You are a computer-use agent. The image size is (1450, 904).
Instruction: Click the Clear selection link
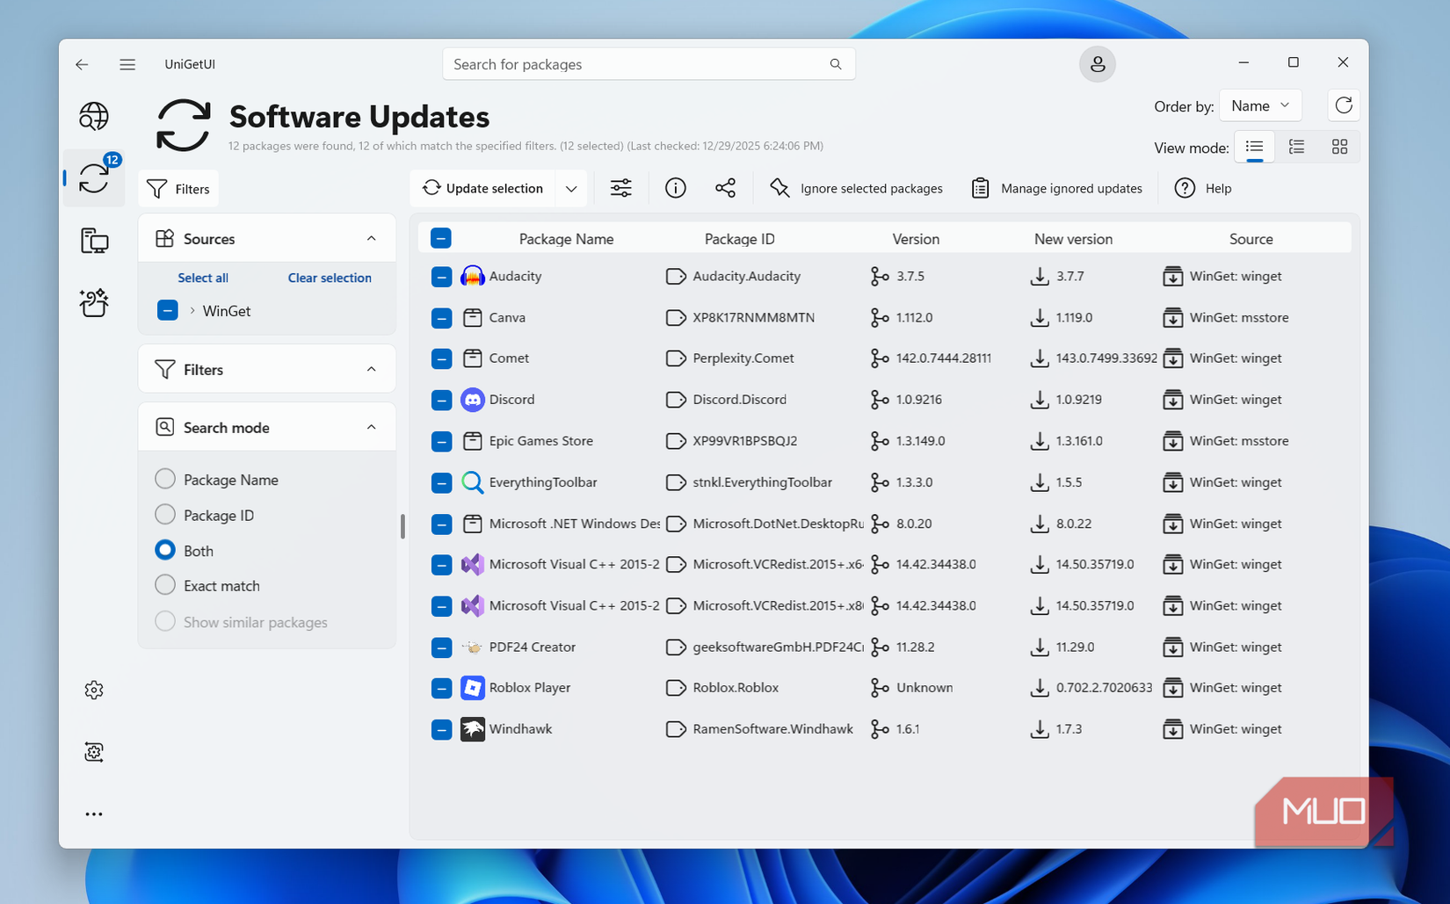[329, 278]
